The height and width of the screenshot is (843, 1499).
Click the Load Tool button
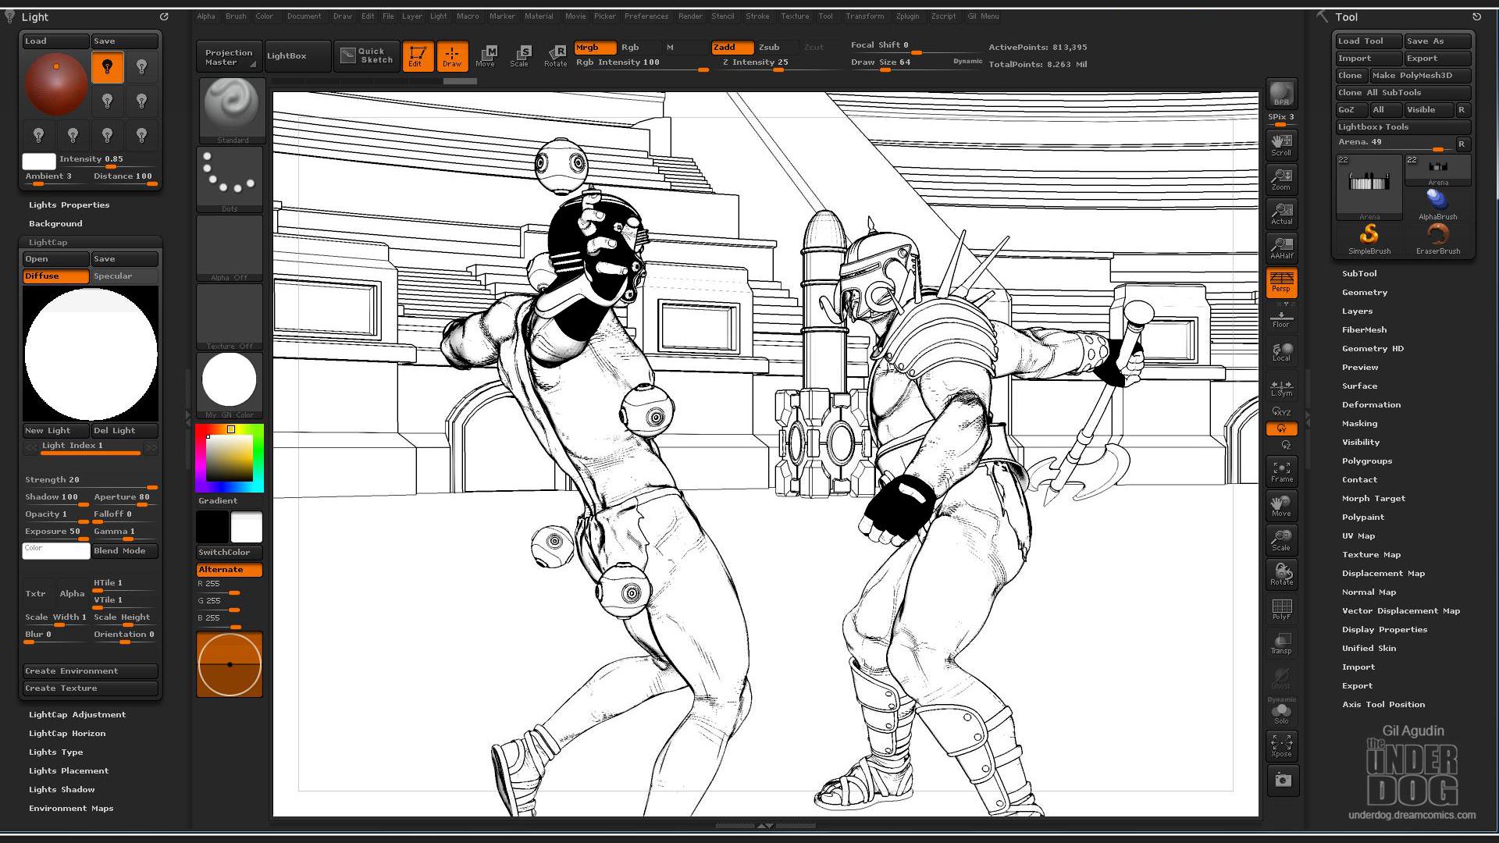click(1368, 41)
